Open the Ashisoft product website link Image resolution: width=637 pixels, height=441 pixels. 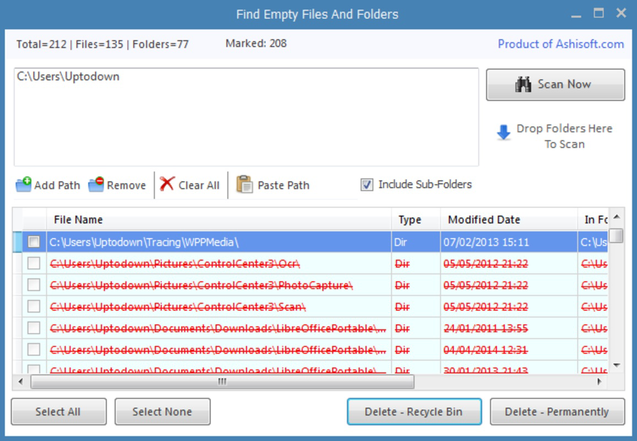coord(560,44)
